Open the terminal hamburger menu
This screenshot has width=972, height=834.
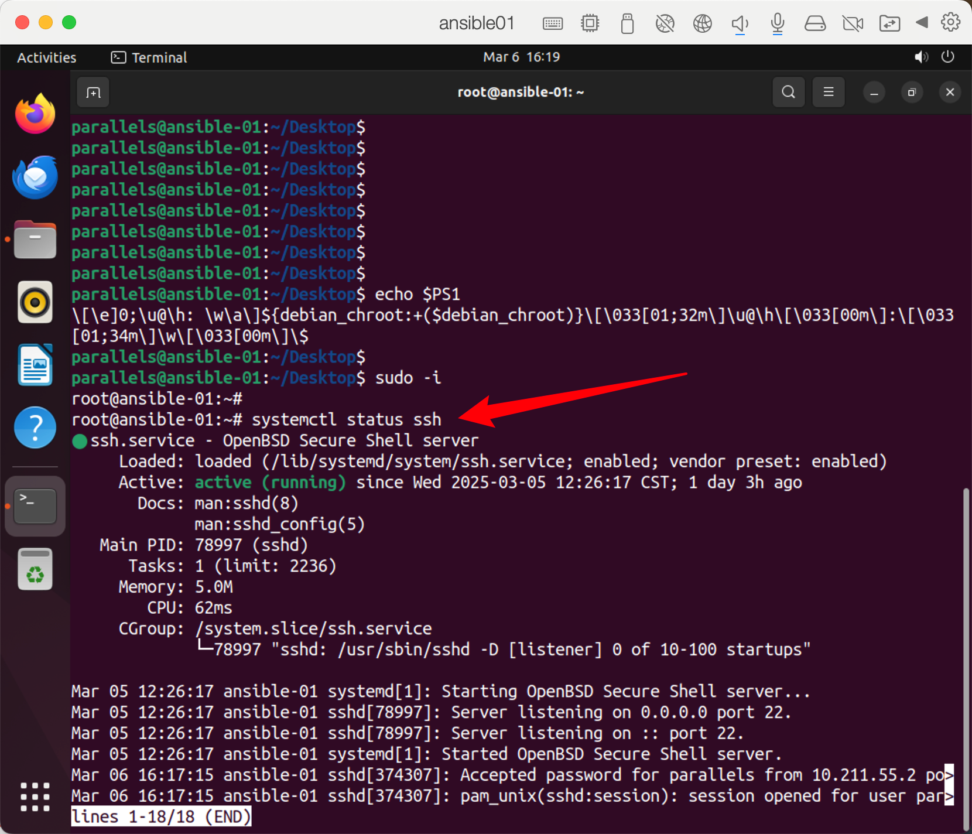828,93
